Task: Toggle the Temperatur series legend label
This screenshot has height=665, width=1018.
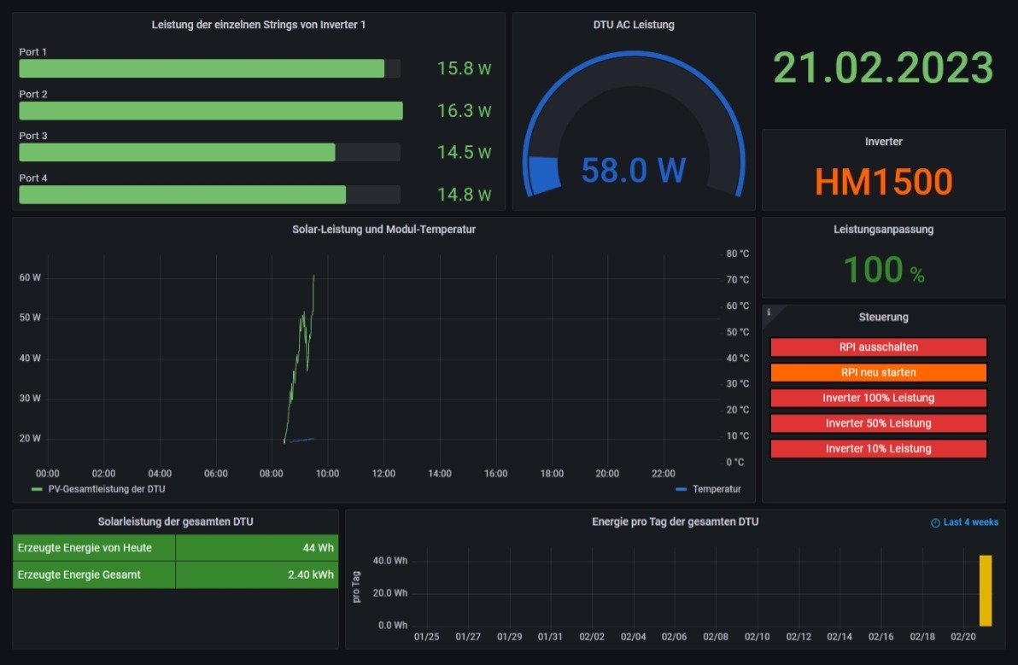Action: click(717, 489)
